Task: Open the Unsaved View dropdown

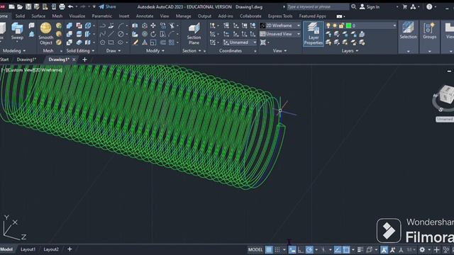Action: click(x=279, y=34)
